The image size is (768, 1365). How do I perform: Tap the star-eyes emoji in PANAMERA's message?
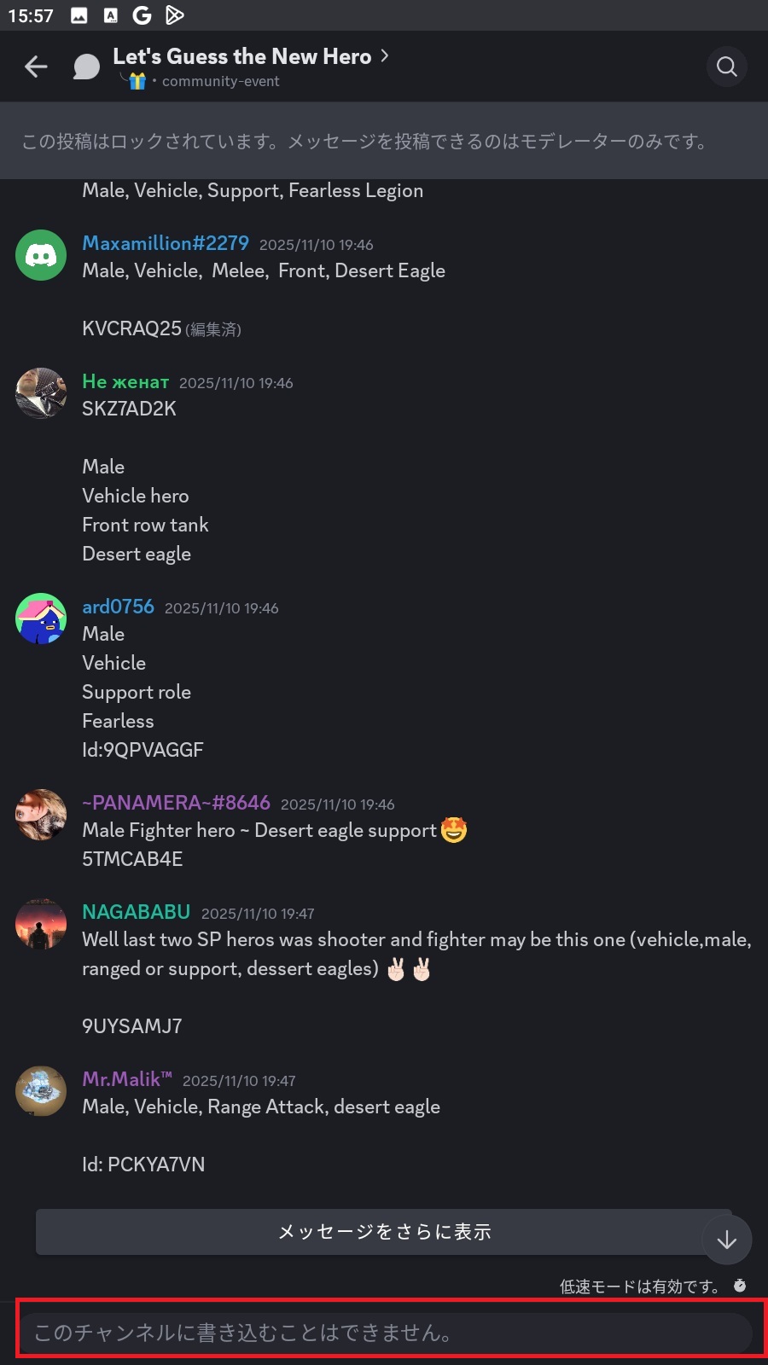click(454, 830)
